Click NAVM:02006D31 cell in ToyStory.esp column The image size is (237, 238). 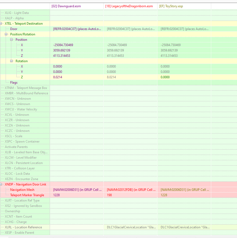click(185, 190)
